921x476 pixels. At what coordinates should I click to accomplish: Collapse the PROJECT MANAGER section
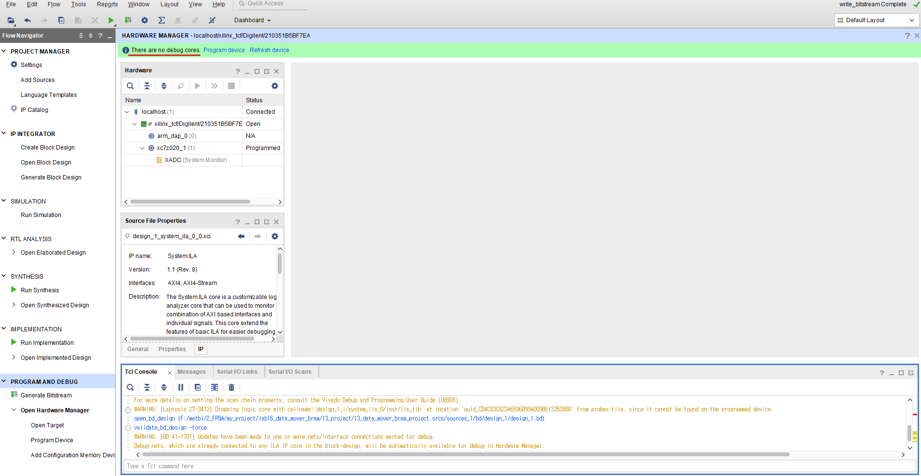pos(4,51)
